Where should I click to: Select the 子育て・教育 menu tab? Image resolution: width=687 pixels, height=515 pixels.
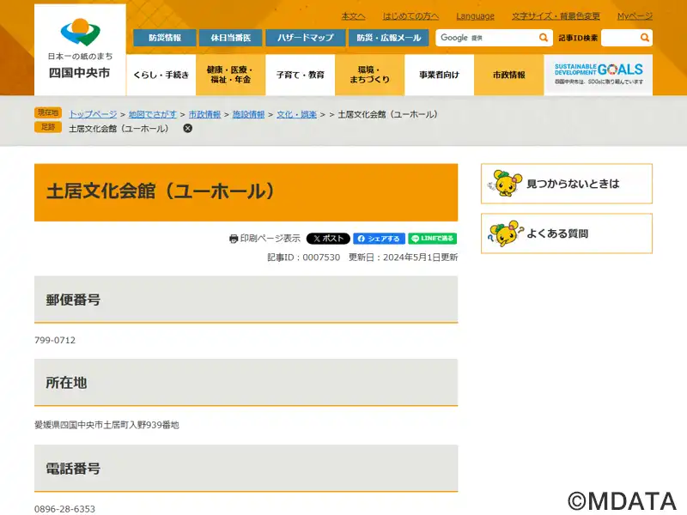click(x=300, y=75)
